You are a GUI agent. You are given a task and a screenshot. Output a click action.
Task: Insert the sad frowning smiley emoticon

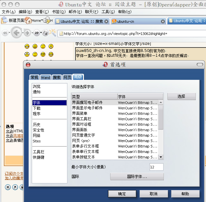pyautogui.click(x=43, y=46)
